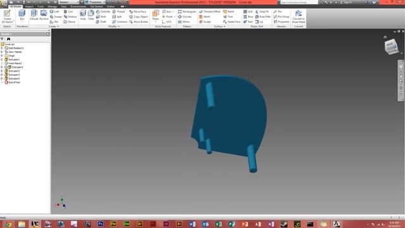Screen dimensions: 405x228
Task: Activate the Revolve tool
Action: 44,15
